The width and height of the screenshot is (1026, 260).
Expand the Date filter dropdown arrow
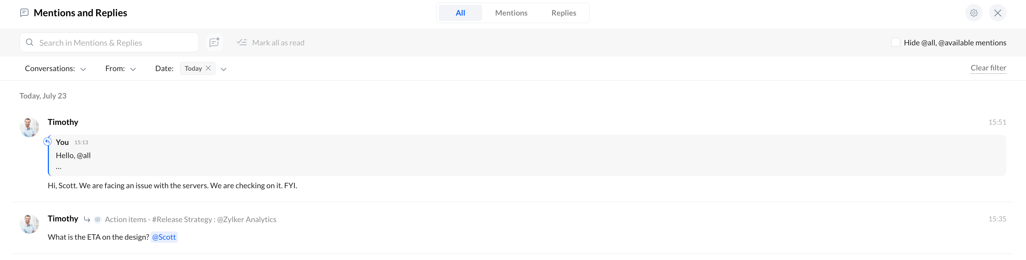click(x=224, y=69)
